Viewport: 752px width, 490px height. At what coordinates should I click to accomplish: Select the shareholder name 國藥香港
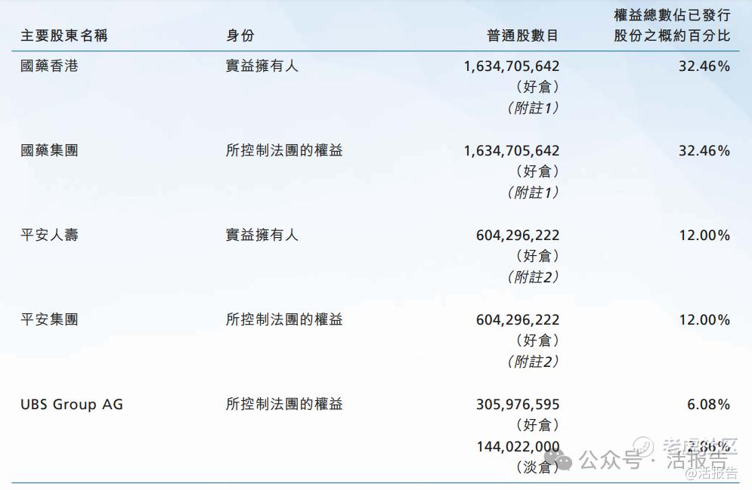click(x=49, y=66)
